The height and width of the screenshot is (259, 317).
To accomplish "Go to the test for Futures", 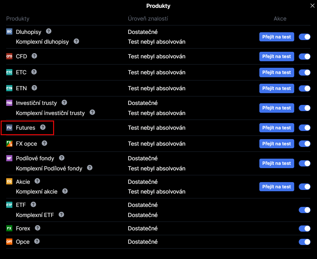I will click(277, 128).
